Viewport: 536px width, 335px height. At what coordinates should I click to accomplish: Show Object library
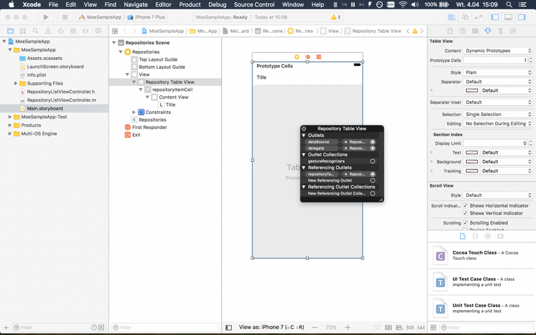[488, 236]
